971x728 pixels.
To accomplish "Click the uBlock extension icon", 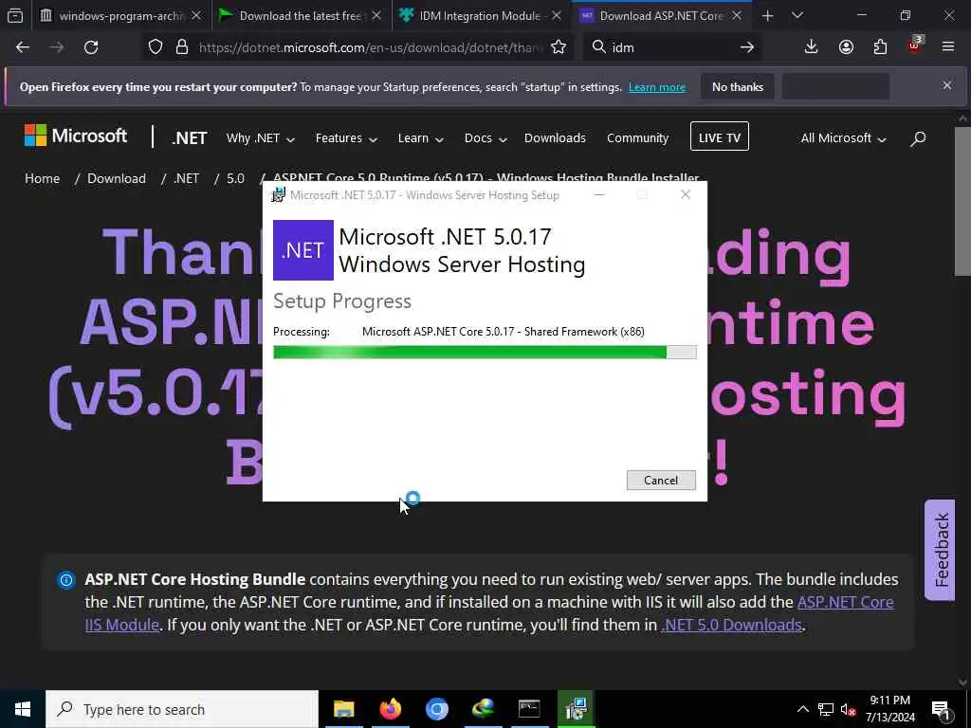I will pyautogui.click(x=915, y=45).
